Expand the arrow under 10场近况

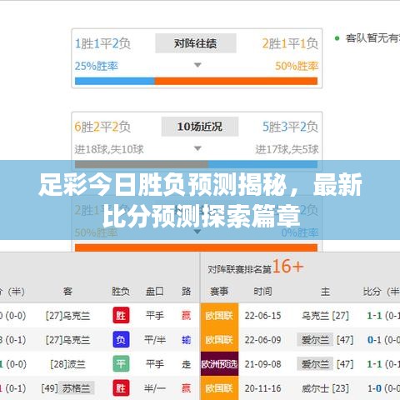197,148
